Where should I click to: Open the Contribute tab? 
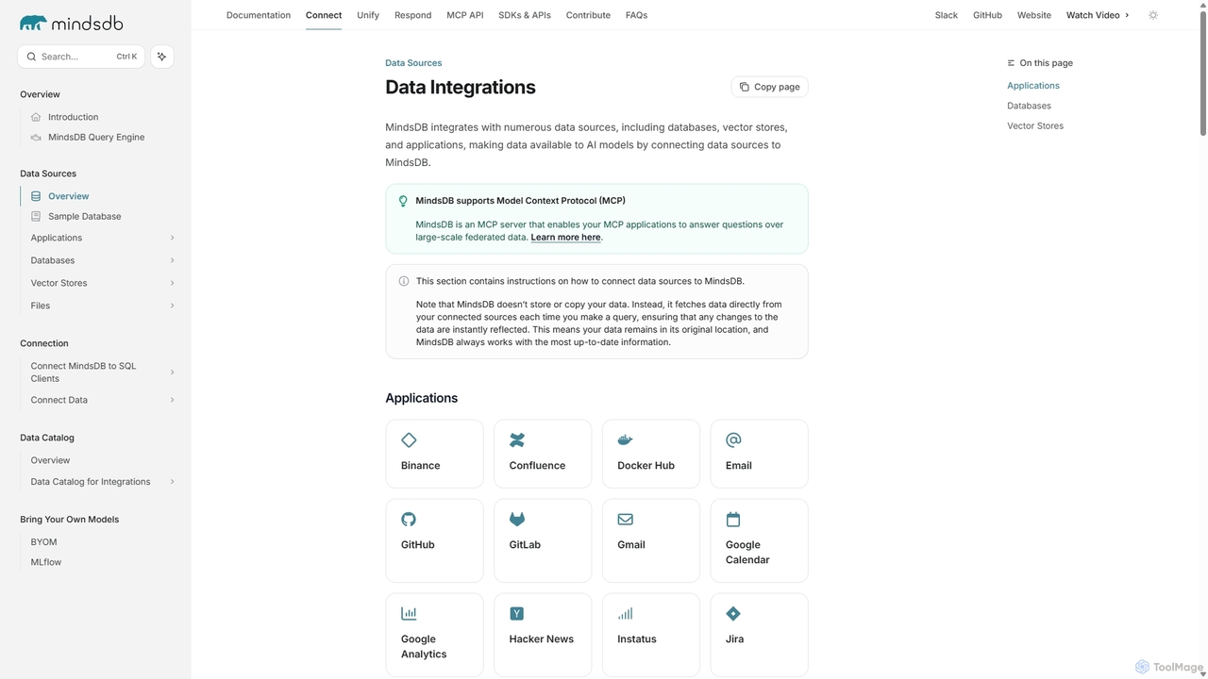tap(588, 15)
